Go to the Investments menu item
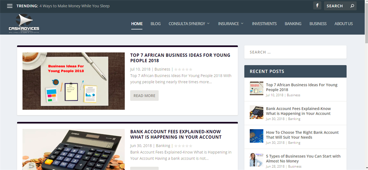Screen dimensions: 368x170 tap(264, 24)
